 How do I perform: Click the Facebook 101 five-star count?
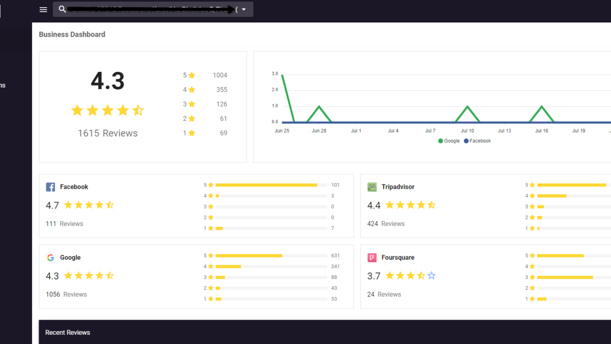(x=335, y=185)
